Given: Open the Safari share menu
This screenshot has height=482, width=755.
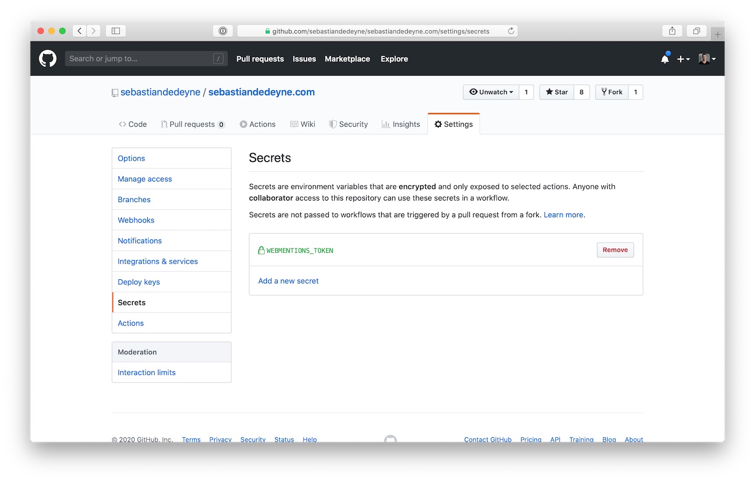Looking at the screenshot, I should [x=672, y=31].
